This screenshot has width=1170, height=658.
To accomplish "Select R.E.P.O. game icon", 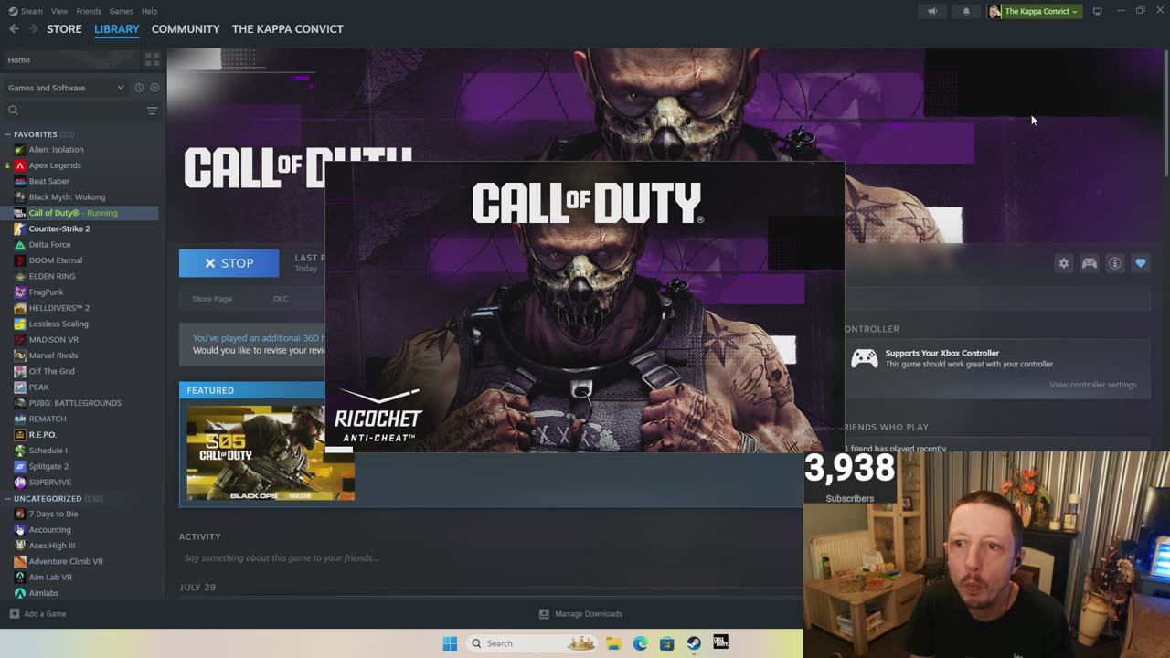I will click(20, 435).
